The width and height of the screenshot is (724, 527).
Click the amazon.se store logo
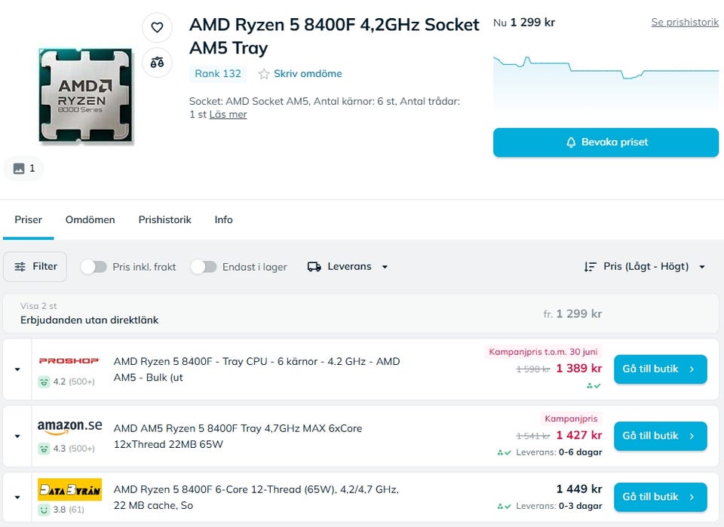coord(69,427)
